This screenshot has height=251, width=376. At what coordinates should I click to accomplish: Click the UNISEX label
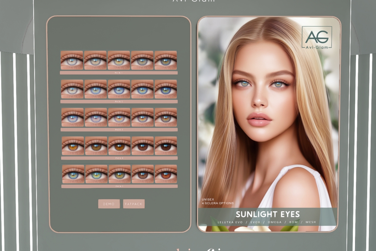click(208, 199)
